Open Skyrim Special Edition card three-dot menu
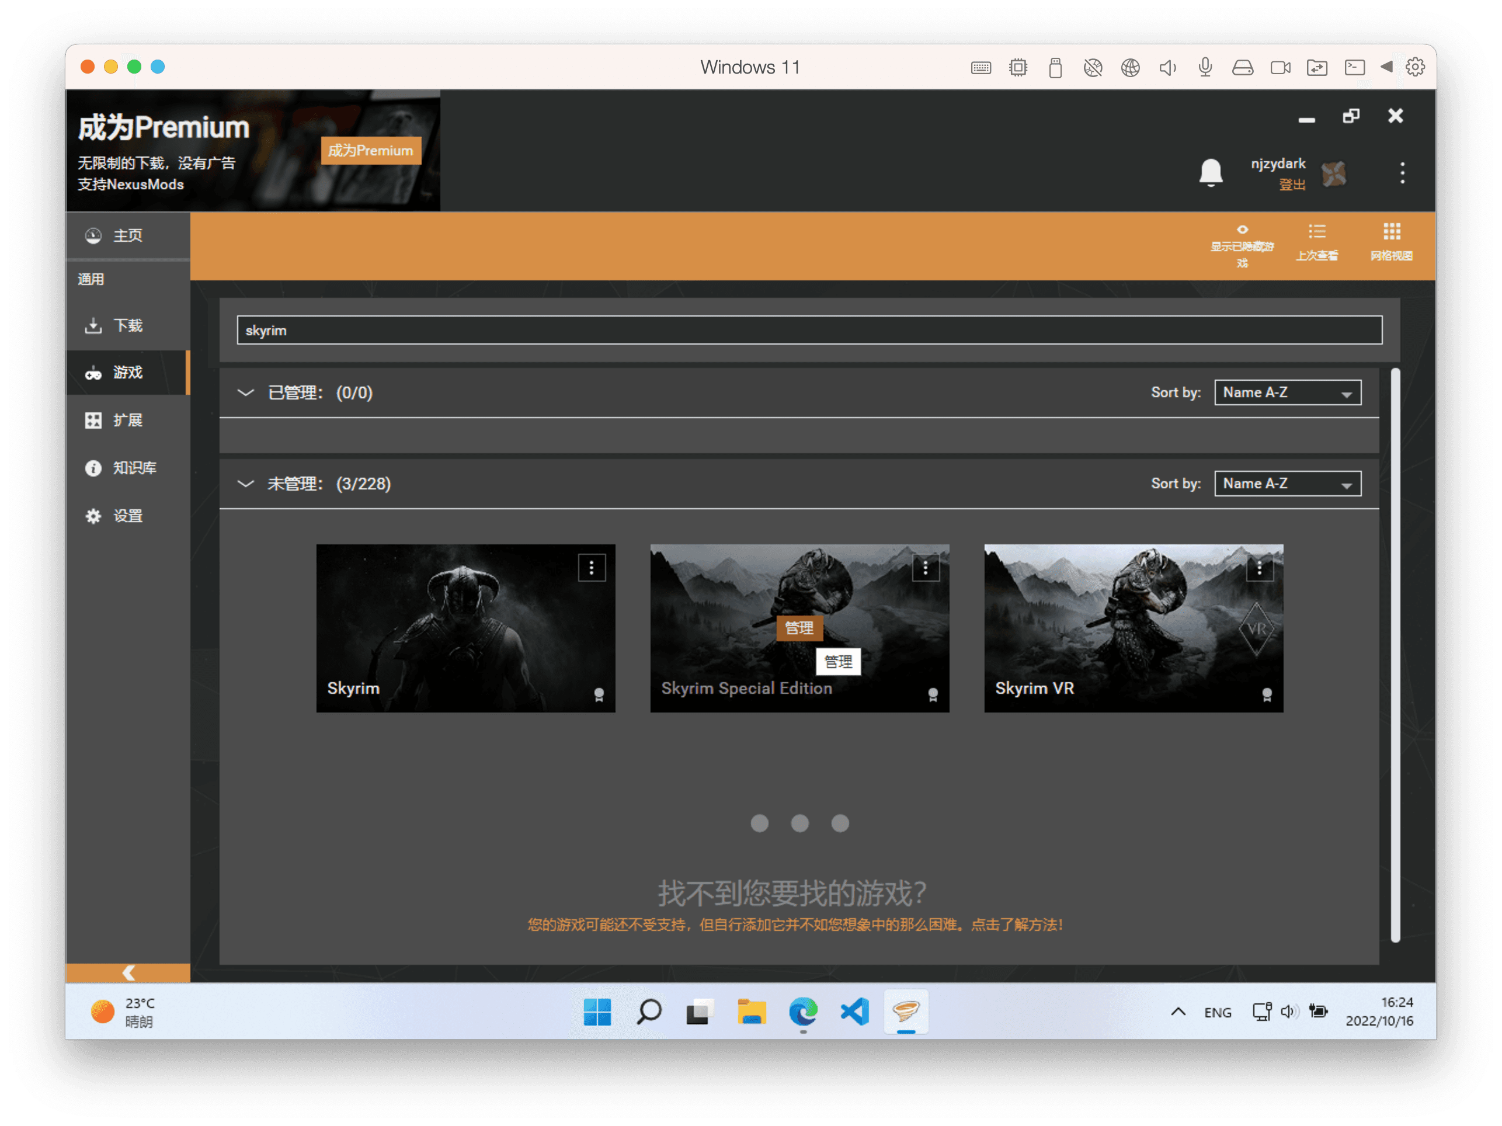 [926, 568]
